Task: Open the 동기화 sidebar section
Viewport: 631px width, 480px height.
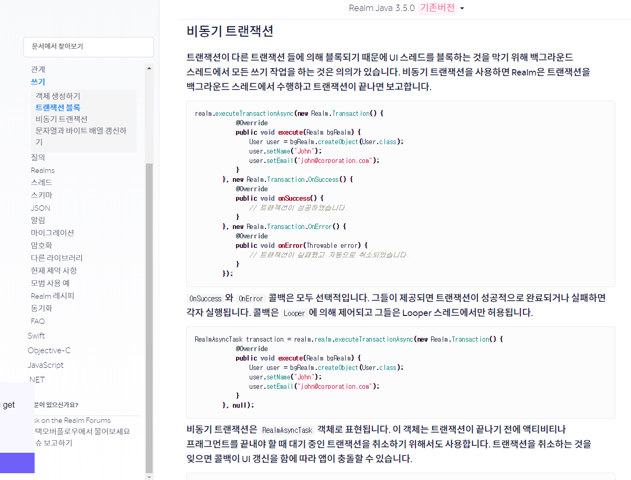Action: (x=42, y=308)
